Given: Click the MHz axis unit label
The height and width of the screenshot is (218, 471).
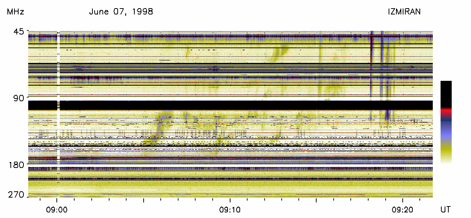Looking at the screenshot, I should coord(16,12).
